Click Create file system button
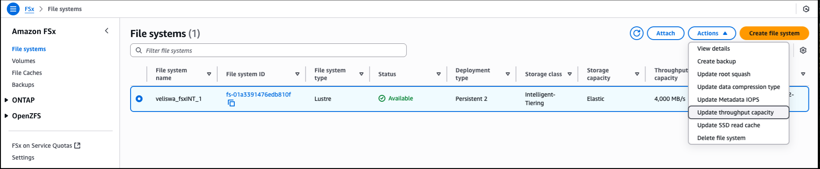820x169 pixels. pos(774,33)
